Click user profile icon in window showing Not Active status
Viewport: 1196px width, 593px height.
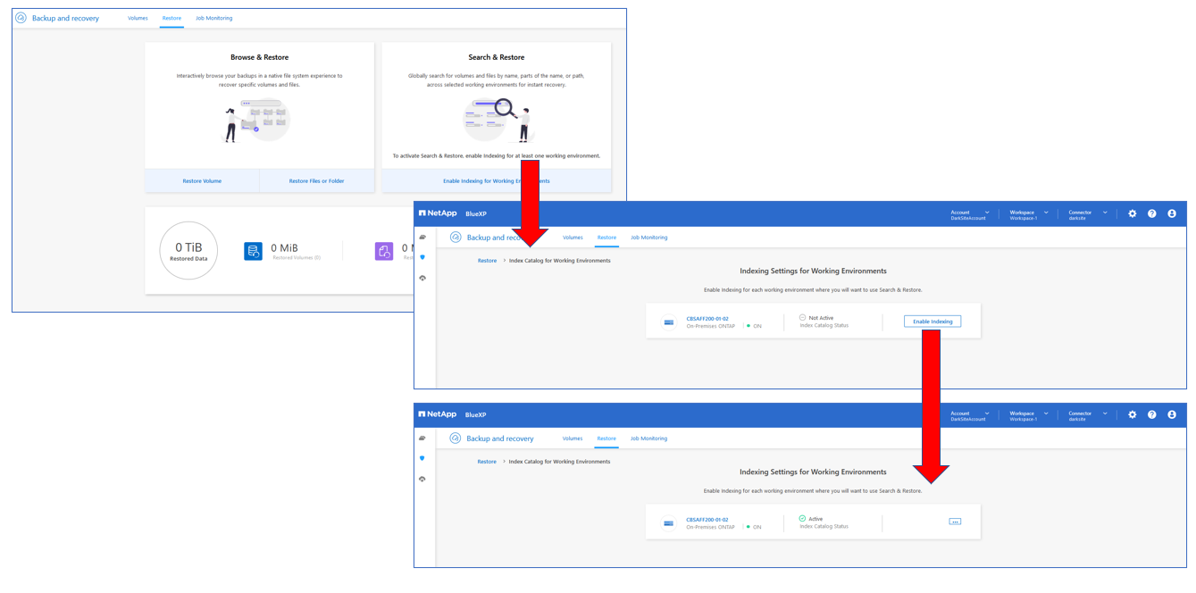coord(1171,213)
